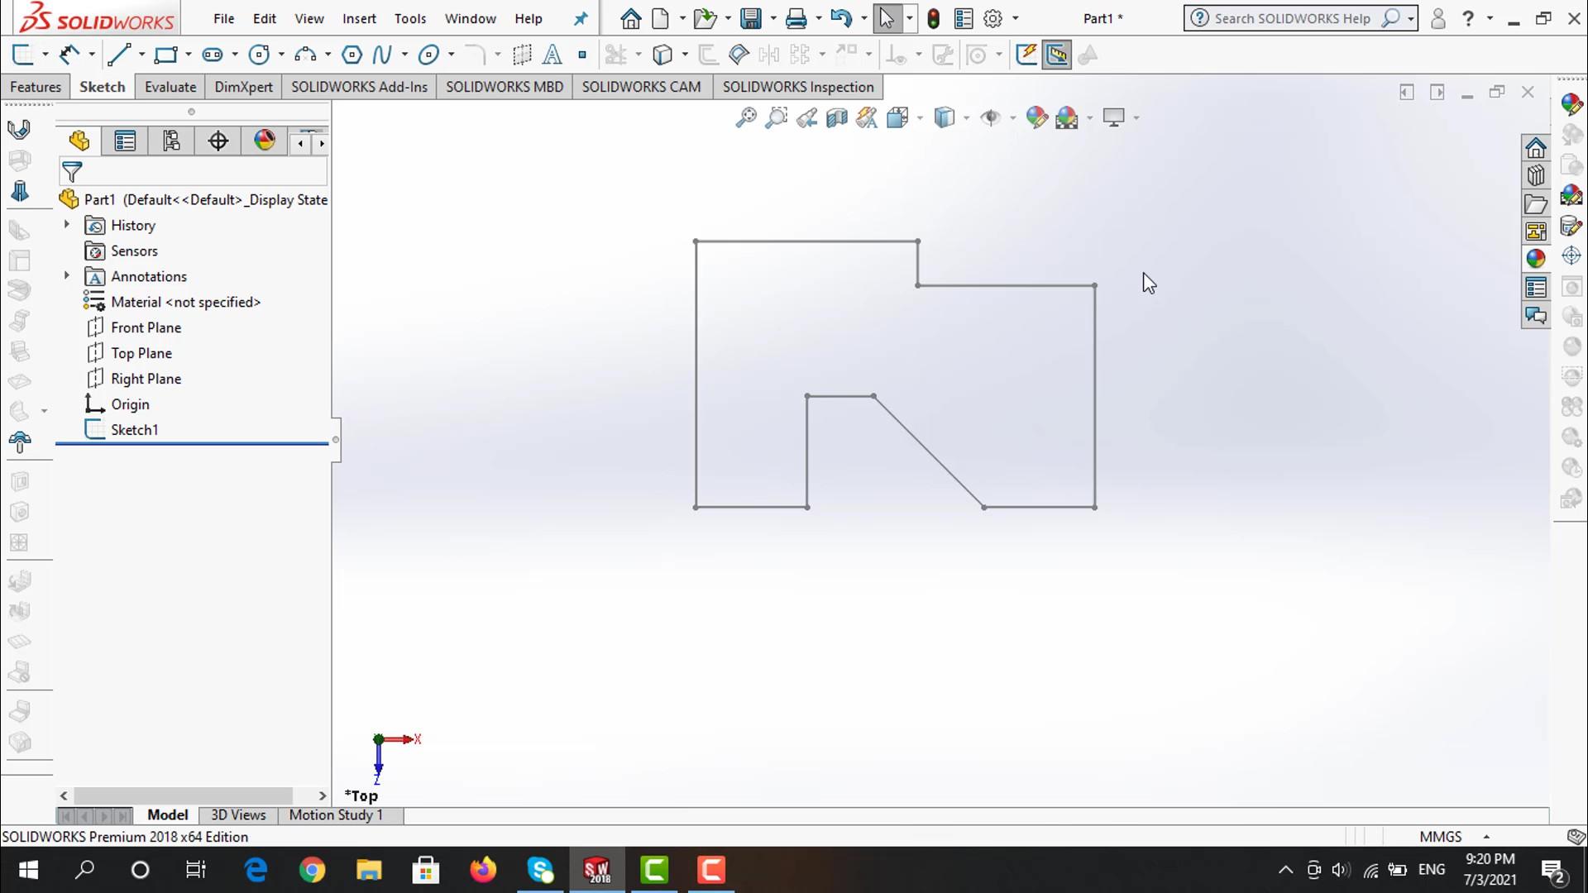
Task: Switch to the Evaluate tab
Action: click(x=170, y=87)
